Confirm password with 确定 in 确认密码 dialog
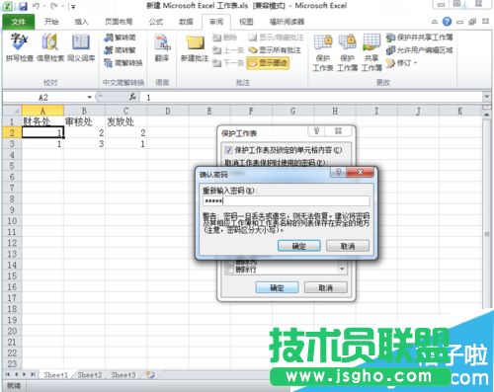The image size is (494, 392). tap(299, 246)
